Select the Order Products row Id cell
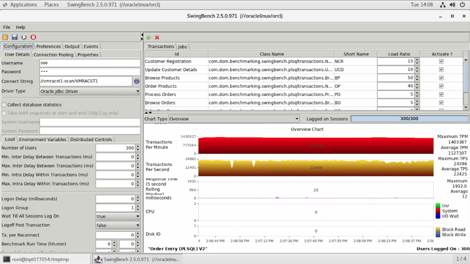The image size is (470, 264). [x=176, y=86]
